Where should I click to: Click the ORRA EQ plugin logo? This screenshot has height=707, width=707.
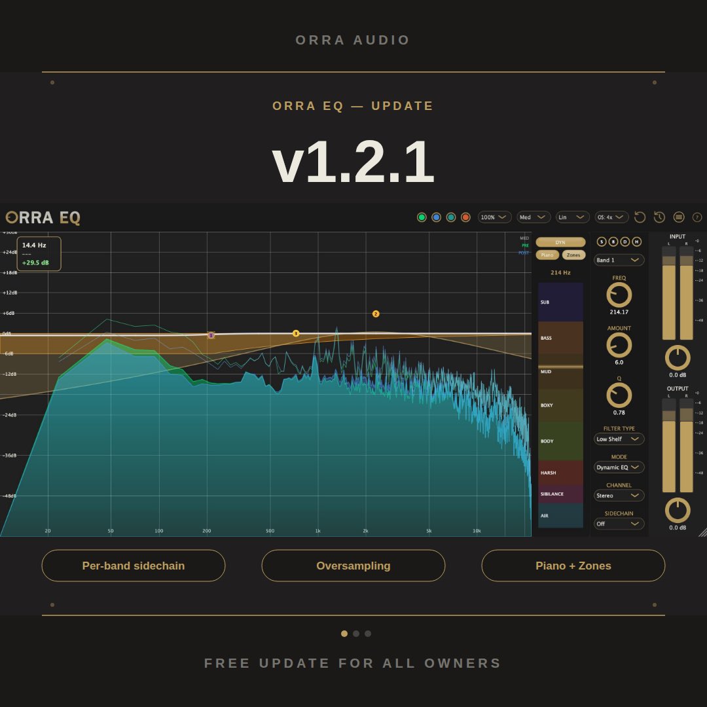43,218
